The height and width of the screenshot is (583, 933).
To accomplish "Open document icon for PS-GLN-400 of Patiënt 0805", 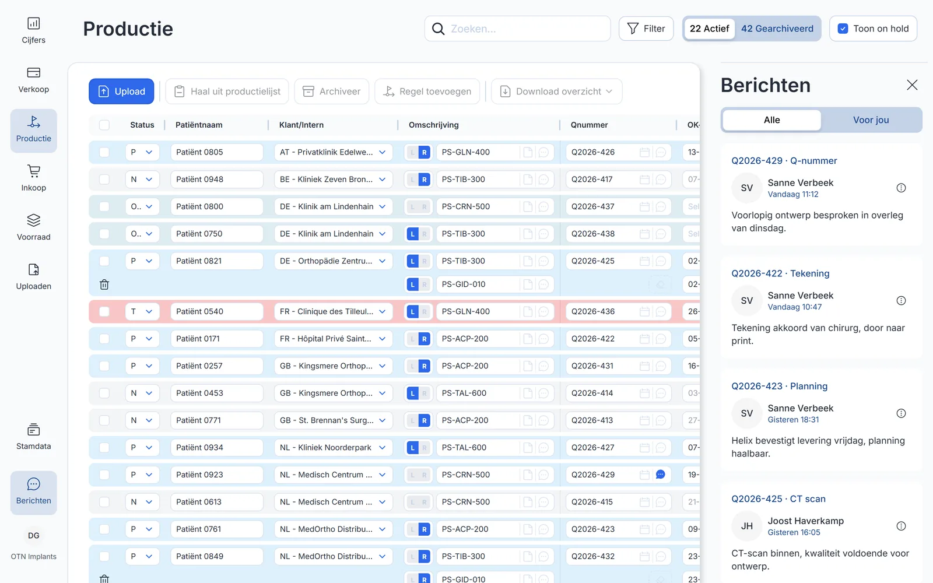I will (x=528, y=152).
